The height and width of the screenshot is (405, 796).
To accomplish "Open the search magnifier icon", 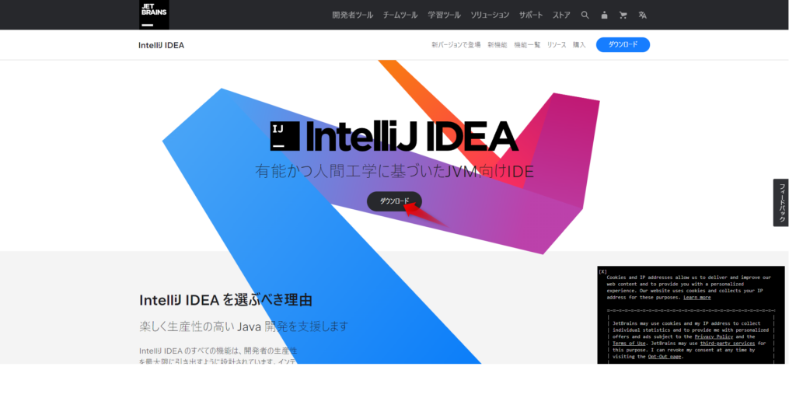I will pos(585,16).
